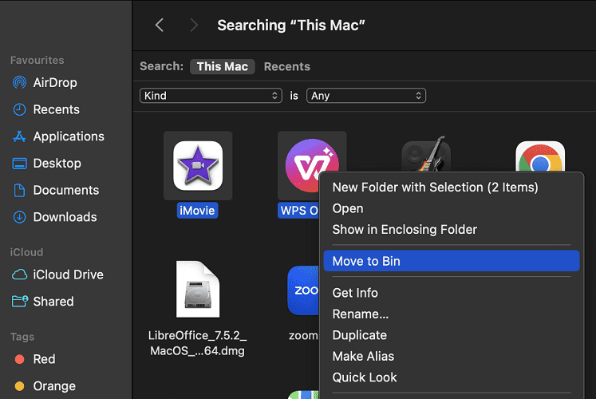This screenshot has width=596, height=399.
Task: Choose Show in Enclosing Folder
Action: point(405,230)
